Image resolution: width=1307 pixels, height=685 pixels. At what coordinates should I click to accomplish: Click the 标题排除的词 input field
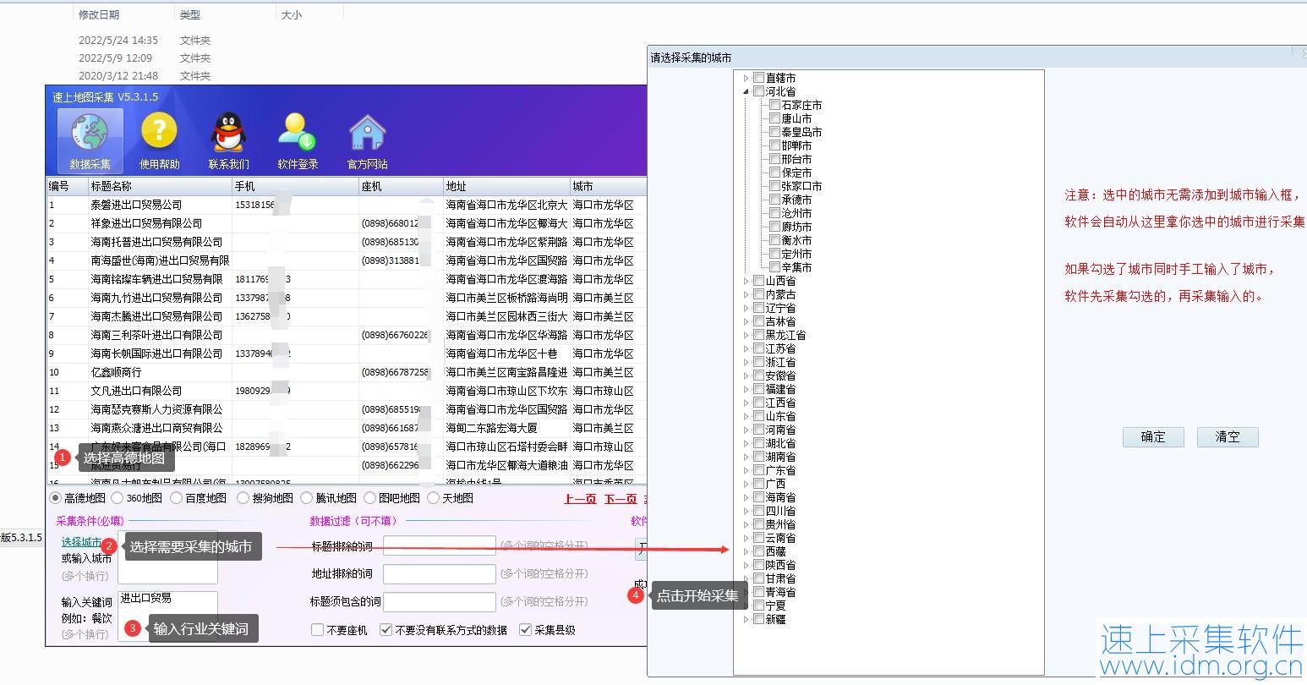coord(440,546)
